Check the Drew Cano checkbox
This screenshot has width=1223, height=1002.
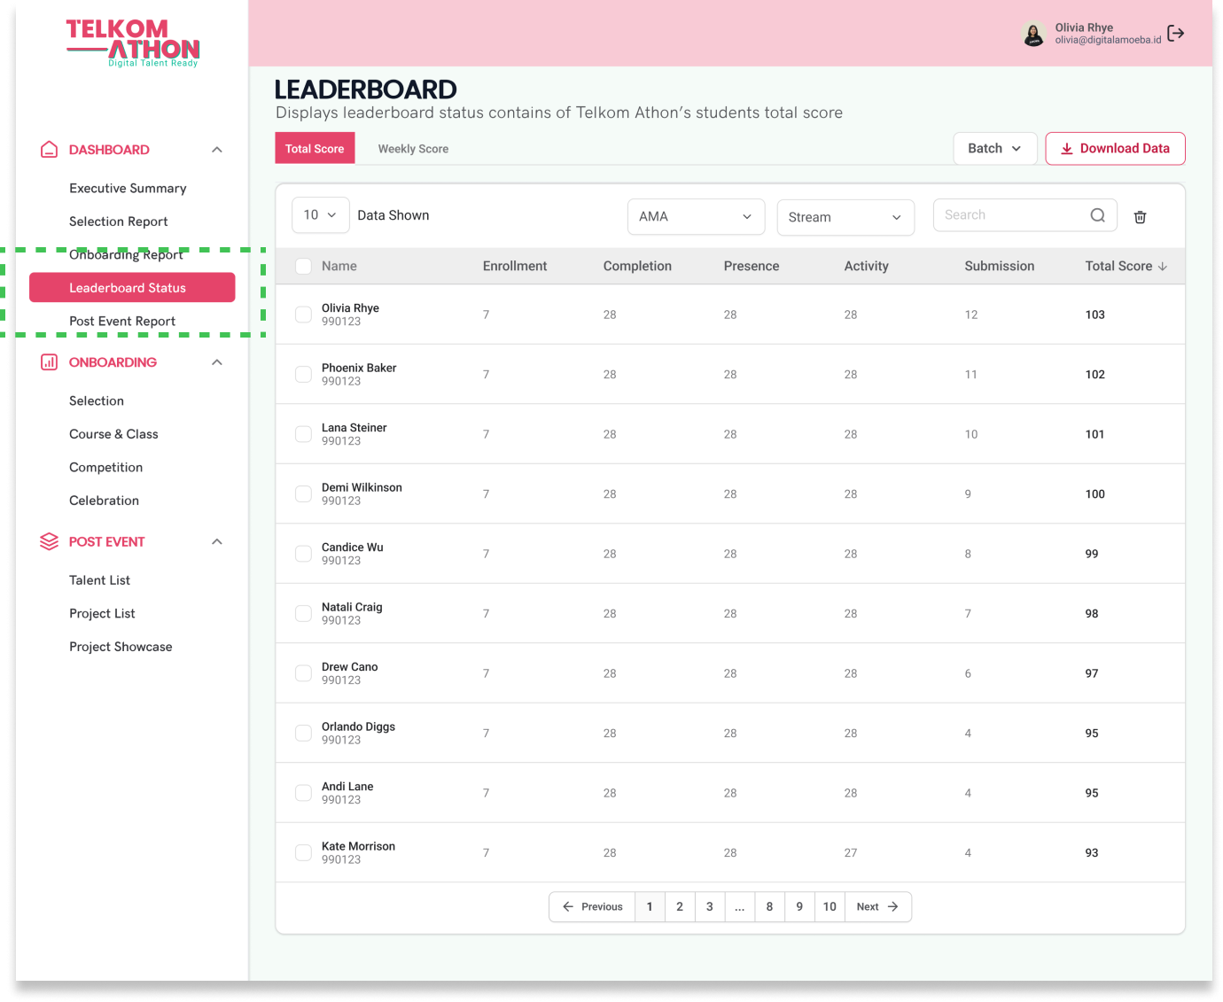pos(303,673)
